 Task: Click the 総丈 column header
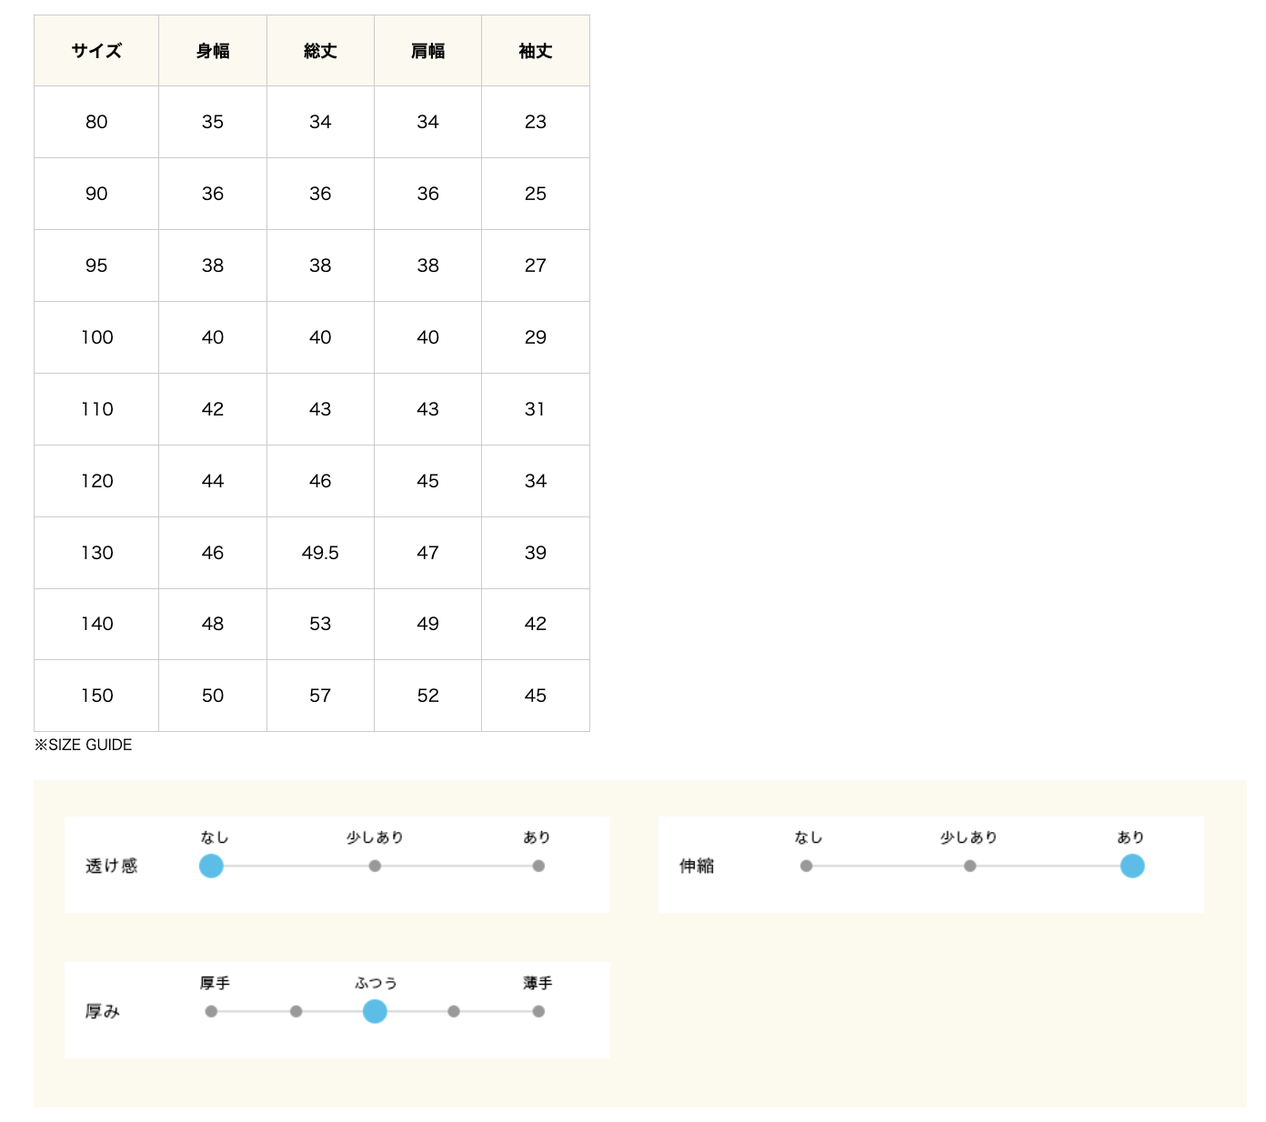320,51
